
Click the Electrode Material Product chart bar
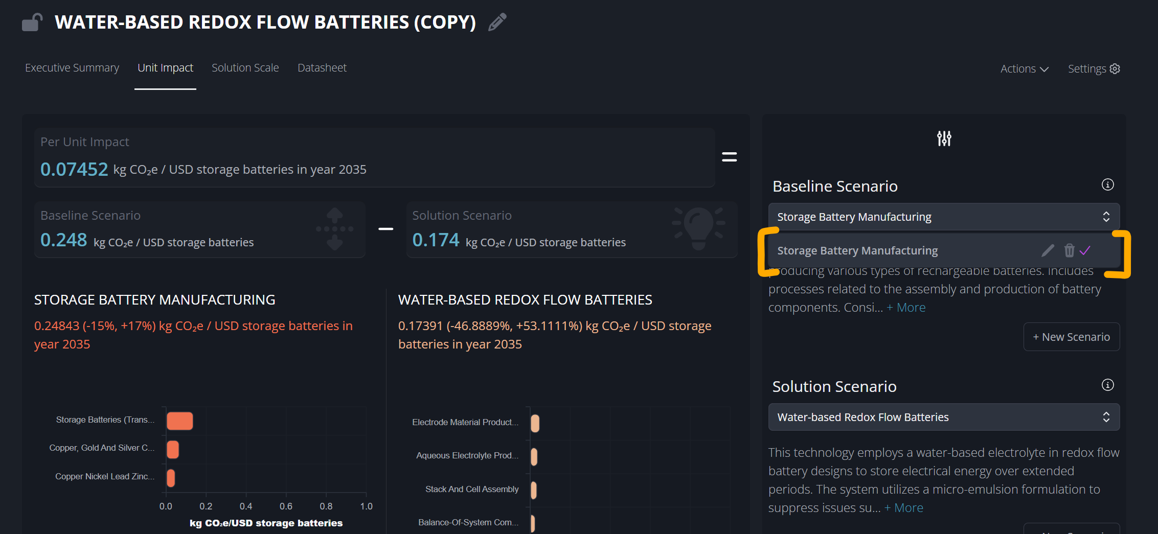535,424
